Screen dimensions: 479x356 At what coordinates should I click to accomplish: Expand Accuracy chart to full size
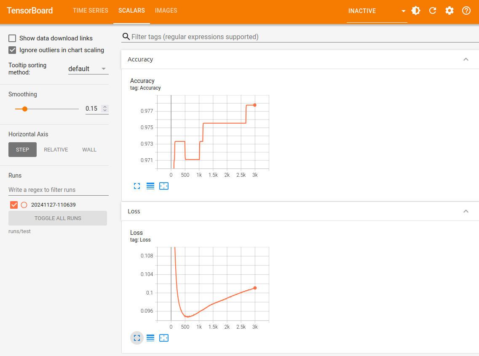click(x=137, y=186)
